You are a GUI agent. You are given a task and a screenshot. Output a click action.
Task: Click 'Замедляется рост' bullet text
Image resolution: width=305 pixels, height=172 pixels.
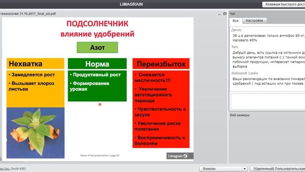click(32, 75)
